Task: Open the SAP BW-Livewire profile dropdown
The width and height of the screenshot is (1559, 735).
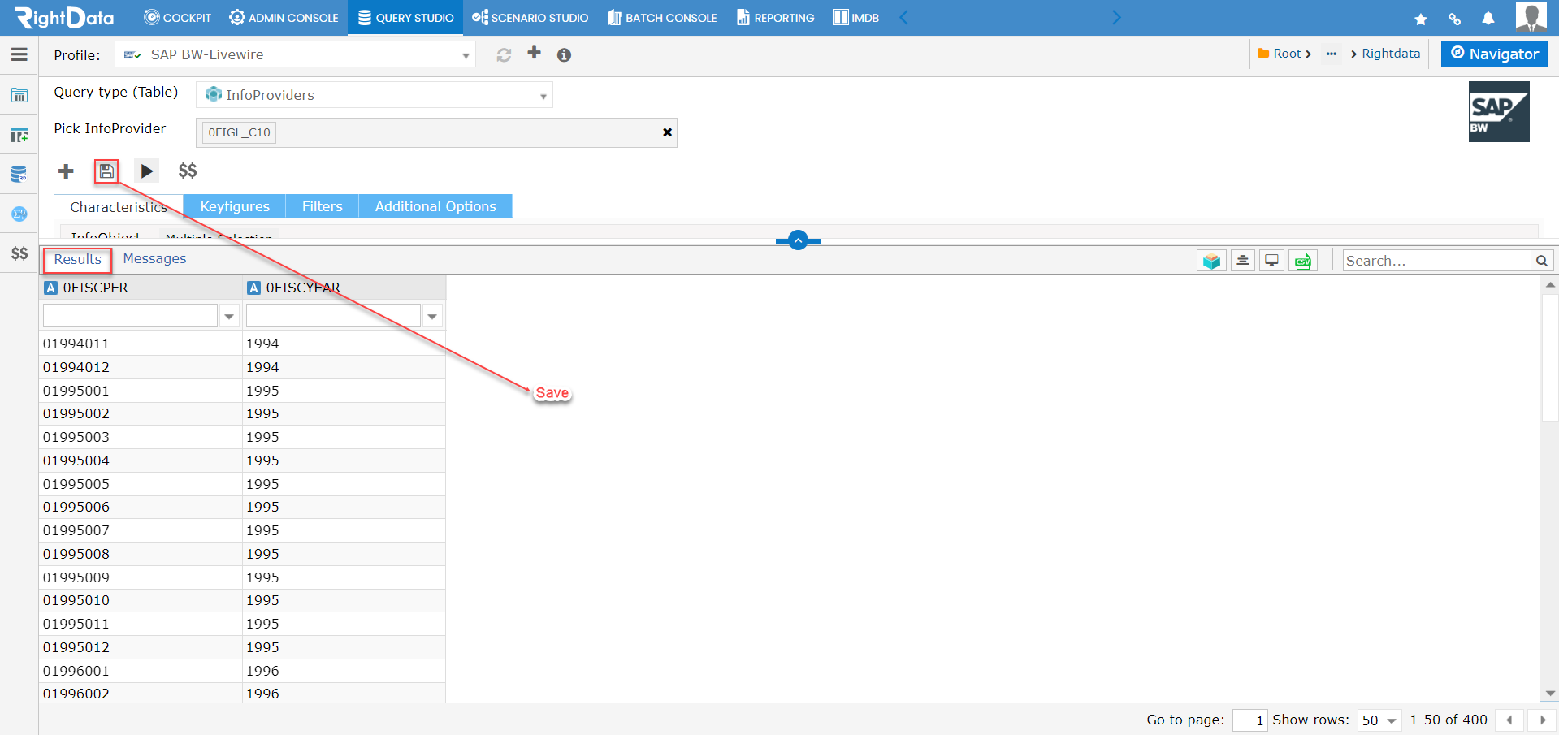Action: pyautogui.click(x=465, y=54)
